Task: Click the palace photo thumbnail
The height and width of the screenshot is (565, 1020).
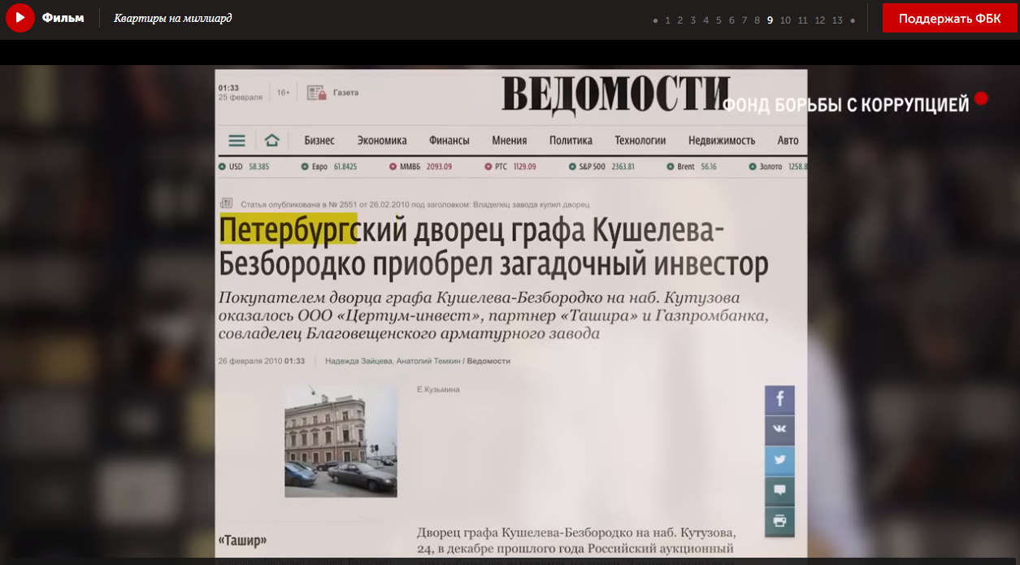Action: coord(341,441)
